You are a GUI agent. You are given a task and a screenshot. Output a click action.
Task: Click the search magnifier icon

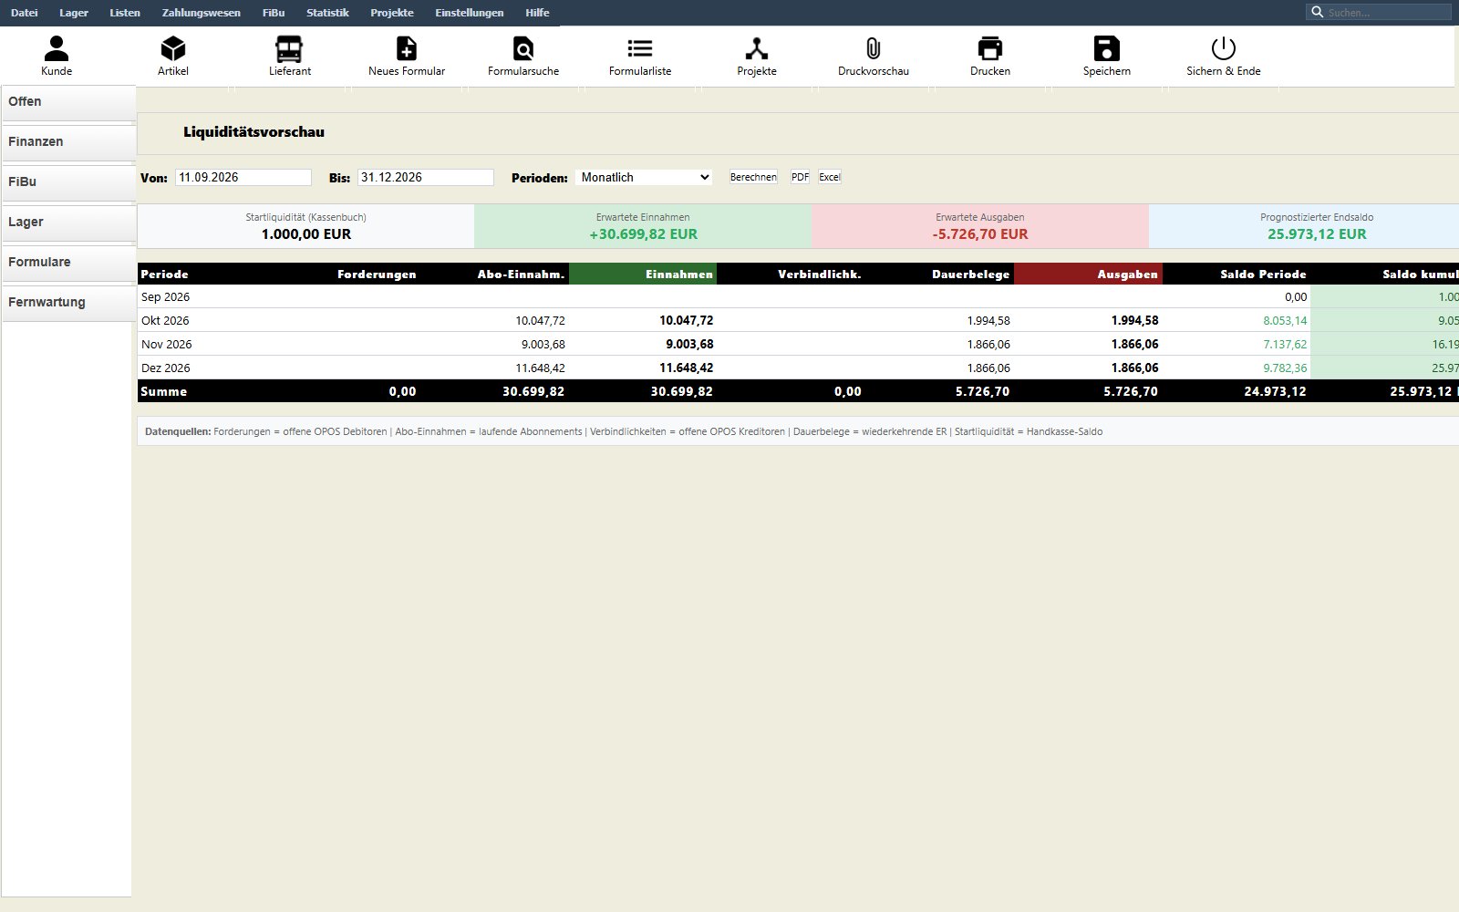(1317, 12)
